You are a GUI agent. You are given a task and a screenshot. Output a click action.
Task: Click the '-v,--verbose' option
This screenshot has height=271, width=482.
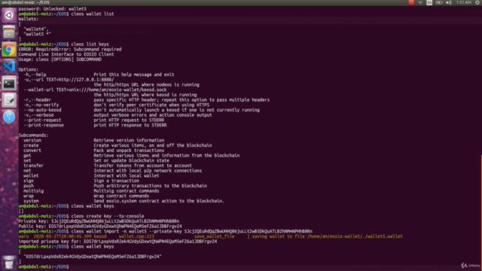point(38,115)
